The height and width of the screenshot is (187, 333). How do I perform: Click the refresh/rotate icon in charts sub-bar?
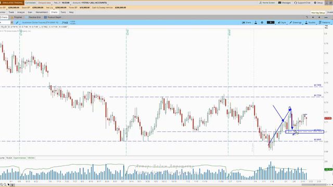click(x=307, y=17)
